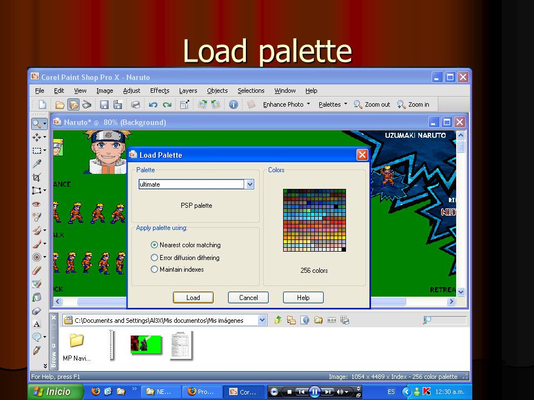The height and width of the screenshot is (400, 534).
Task: Create a new image with New icon
Action: pyautogui.click(x=42, y=104)
